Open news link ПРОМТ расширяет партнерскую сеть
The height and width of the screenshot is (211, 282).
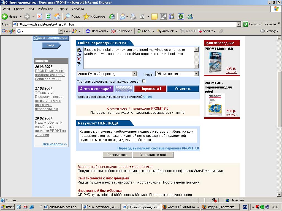coord(50,75)
